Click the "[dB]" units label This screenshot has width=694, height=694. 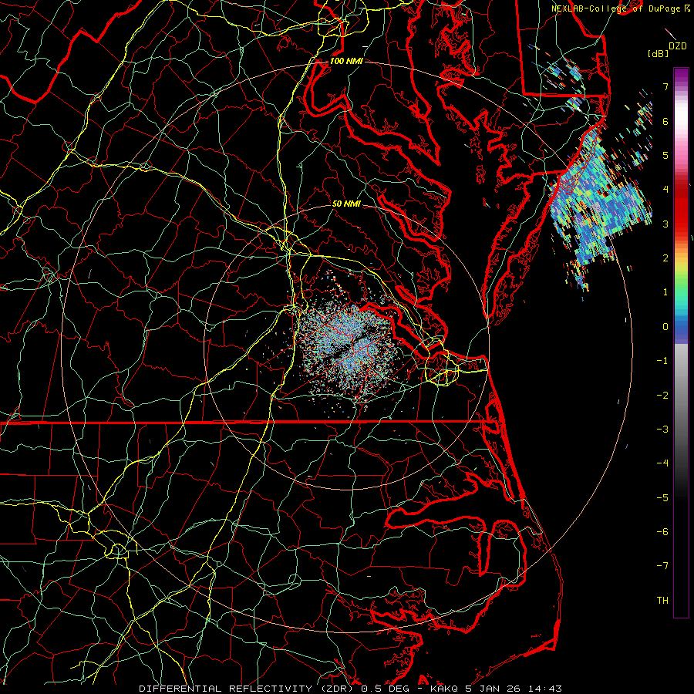[659, 53]
